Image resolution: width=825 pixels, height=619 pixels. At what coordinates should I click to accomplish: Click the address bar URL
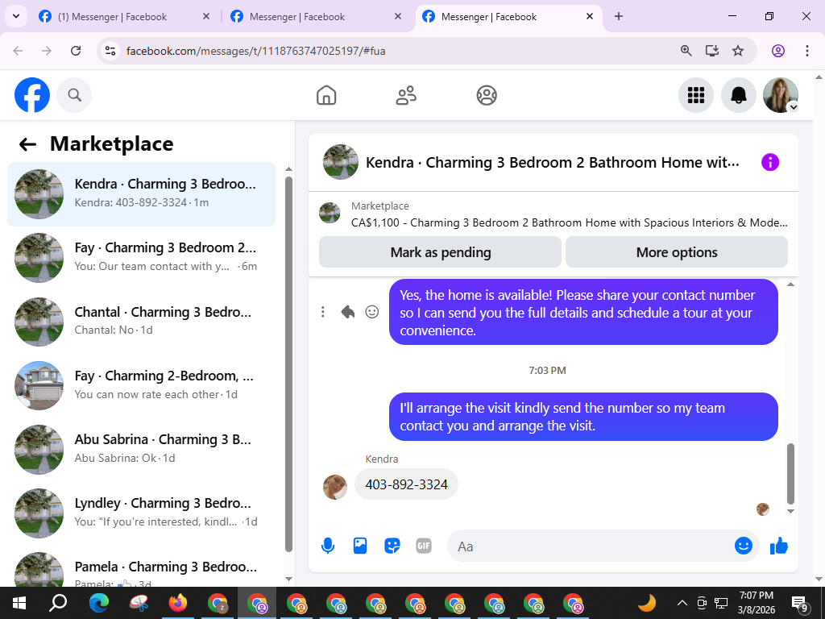tap(255, 51)
